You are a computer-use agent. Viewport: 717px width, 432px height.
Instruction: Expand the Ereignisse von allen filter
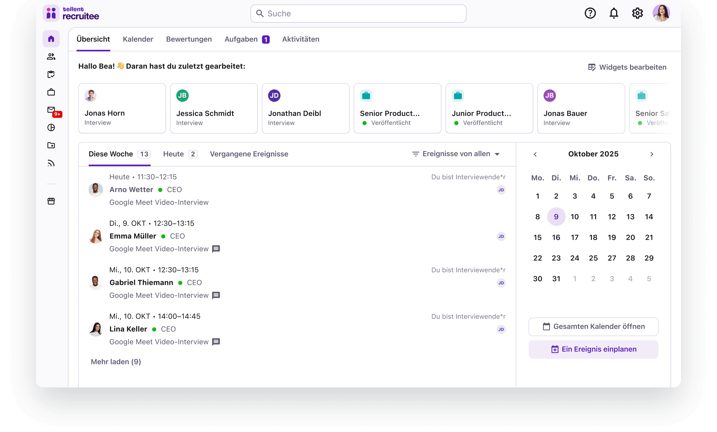pyautogui.click(x=456, y=154)
